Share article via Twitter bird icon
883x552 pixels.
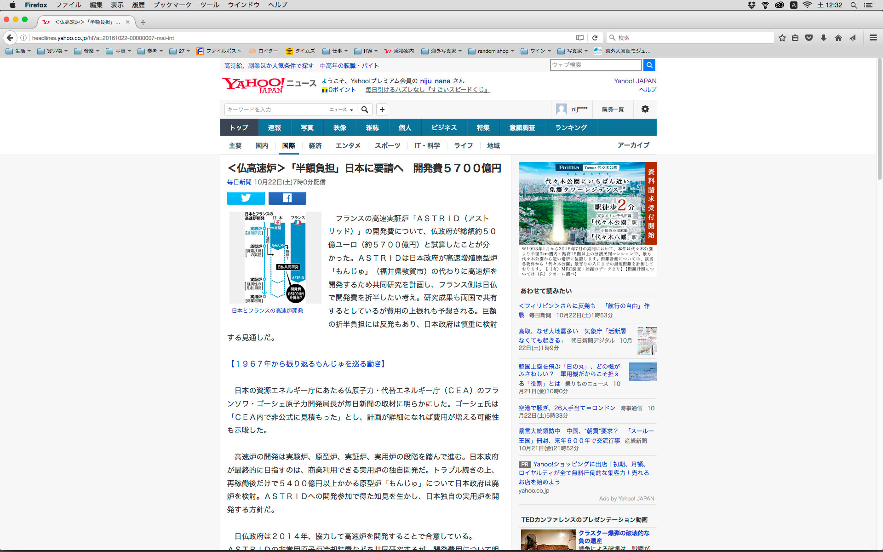click(x=246, y=198)
